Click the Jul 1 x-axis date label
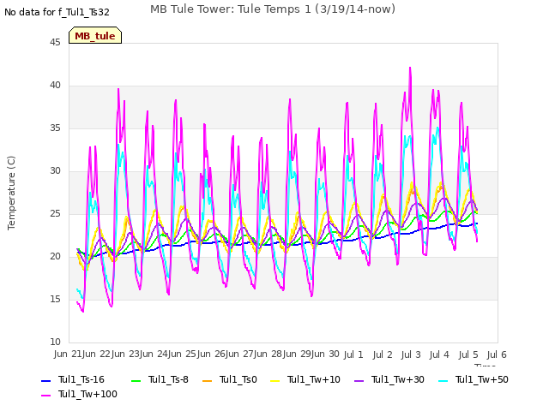This screenshot has width=549, height=411. click(353, 355)
